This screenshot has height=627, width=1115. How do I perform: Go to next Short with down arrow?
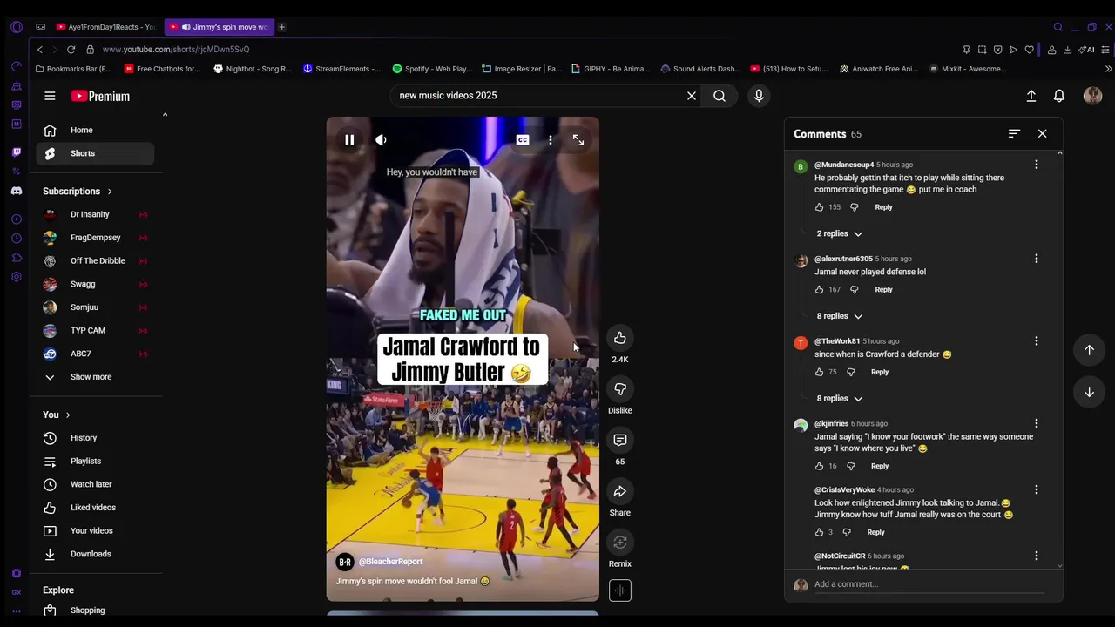[x=1089, y=392]
